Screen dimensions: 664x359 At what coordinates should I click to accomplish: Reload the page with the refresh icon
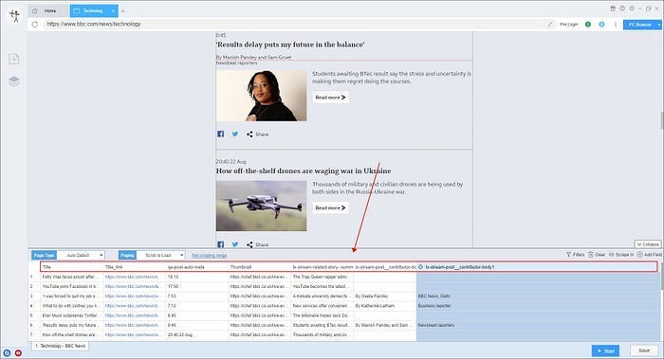point(35,24)
